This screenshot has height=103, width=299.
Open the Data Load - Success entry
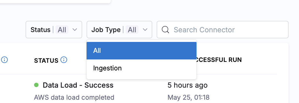point(78,85)
